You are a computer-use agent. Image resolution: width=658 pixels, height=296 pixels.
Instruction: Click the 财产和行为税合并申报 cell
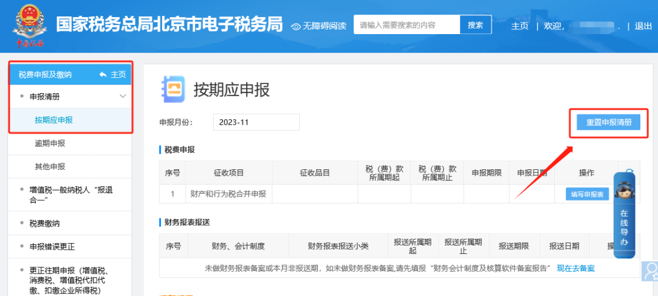[x=228, y=194]
